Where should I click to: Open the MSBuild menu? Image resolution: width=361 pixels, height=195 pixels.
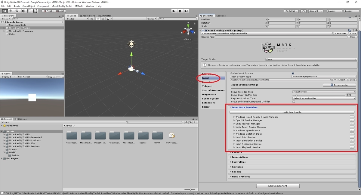coord(79,6)
